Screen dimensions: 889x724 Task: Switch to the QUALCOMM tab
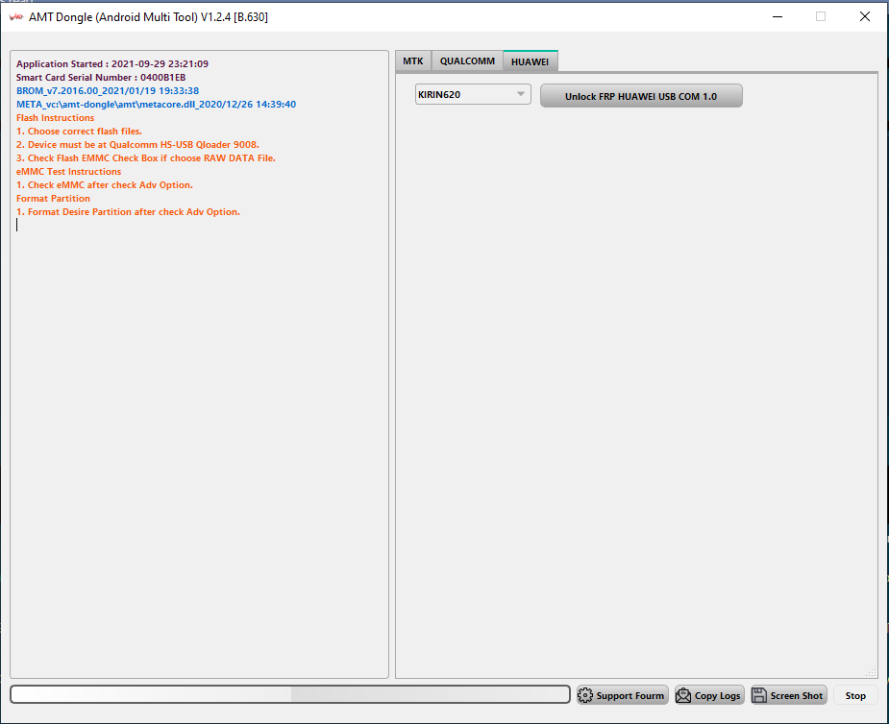[x=467, y=61]
